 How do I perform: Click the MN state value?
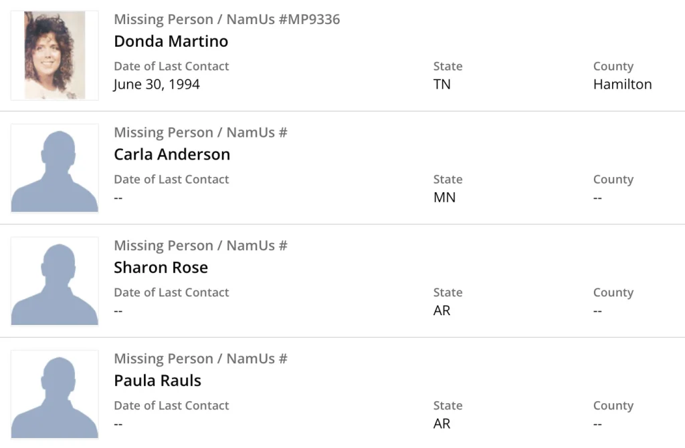[444, 198]
